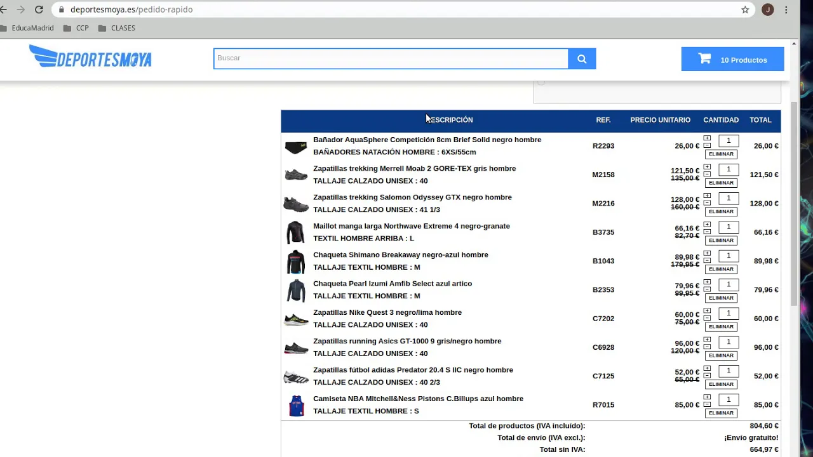Click reference code M2216
The width and height of the screenshot is (813, 457).
click(603, 203)
